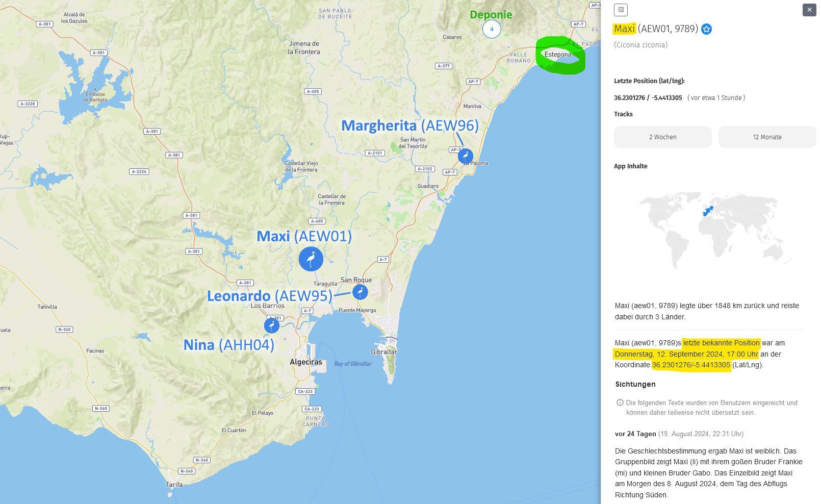Viewport: 821px width, 504px height.
Task: Click the Embalse de Barbate reservoir label
Action: (x=96, y=97)
